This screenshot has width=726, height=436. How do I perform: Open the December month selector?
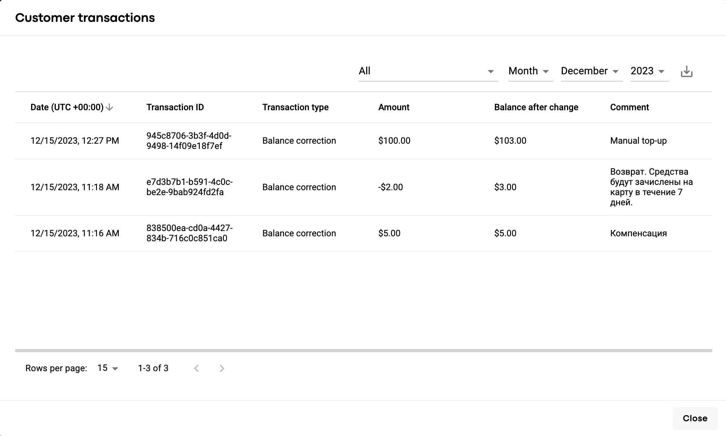coord(591,71)
